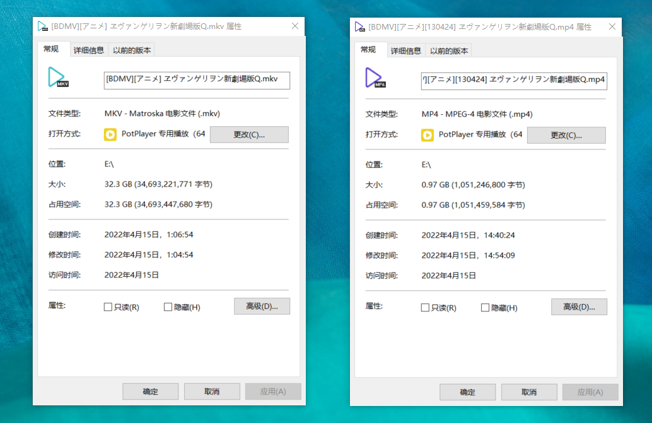
Task: Close the MP4 properties window
Action: click(612, 27)
